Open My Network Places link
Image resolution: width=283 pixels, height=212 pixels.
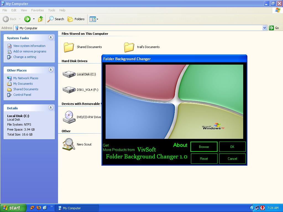click(26, 78)
